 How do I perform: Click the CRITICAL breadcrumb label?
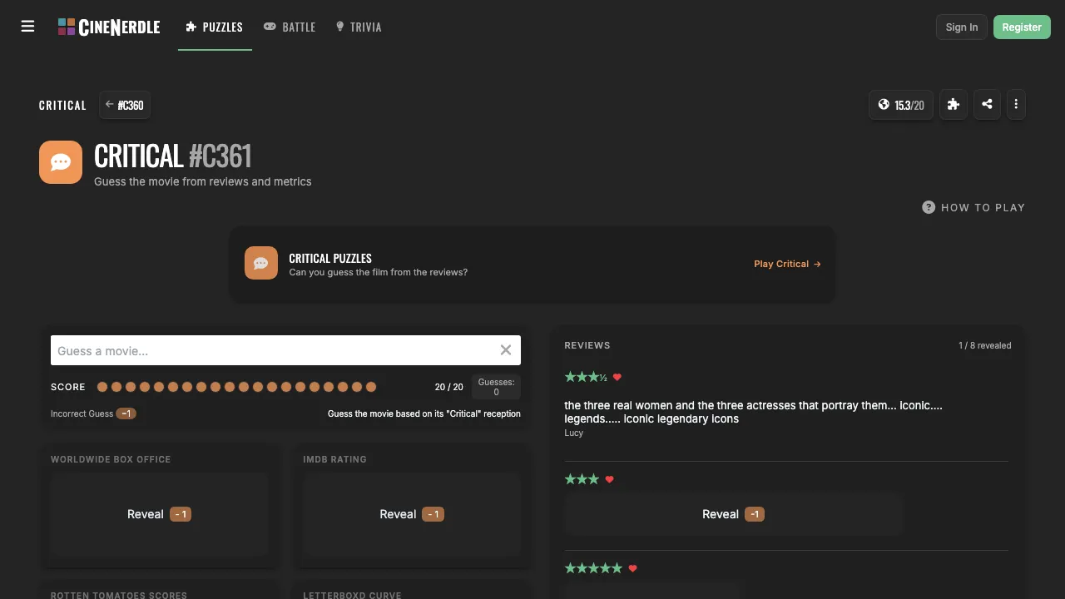(x=62, y=106)
